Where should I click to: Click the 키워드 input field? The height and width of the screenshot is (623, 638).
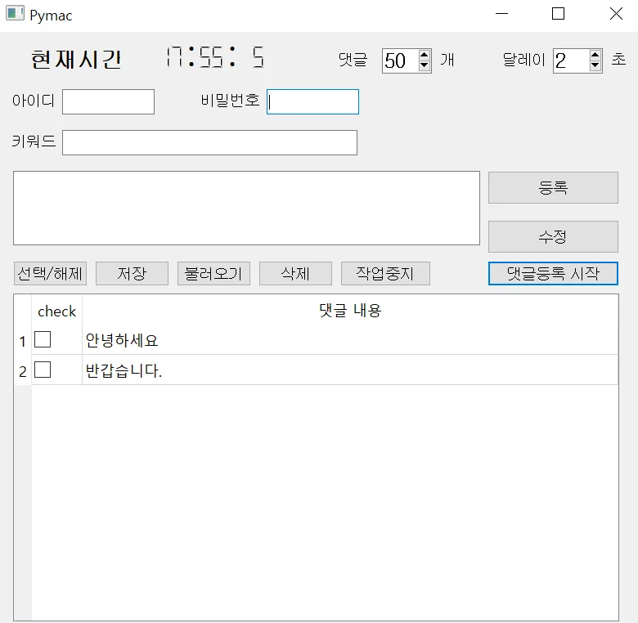tap(209, 142)
